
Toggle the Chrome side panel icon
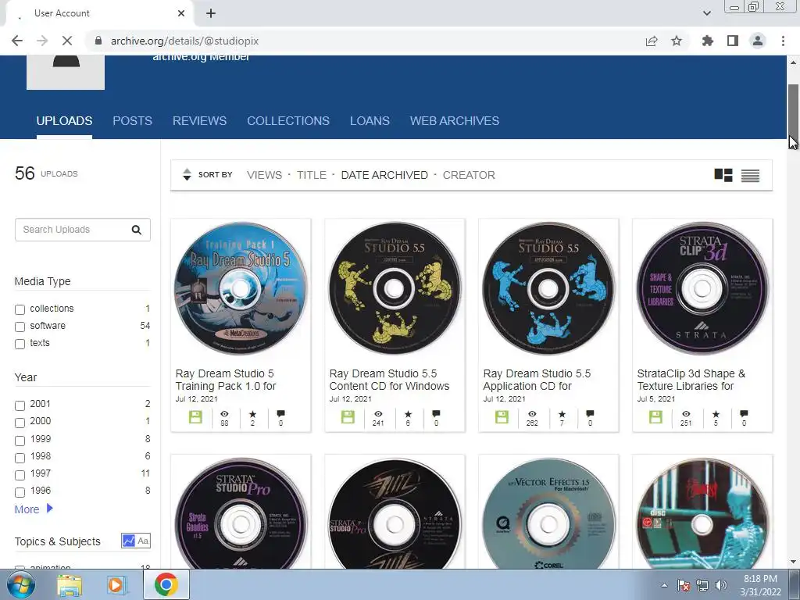733,41
